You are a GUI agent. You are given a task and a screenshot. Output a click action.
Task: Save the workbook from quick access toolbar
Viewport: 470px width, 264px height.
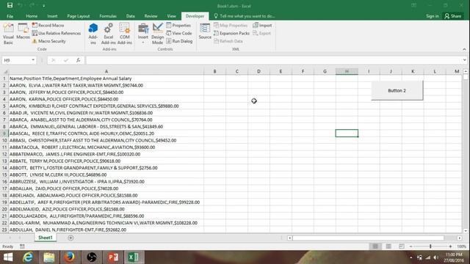tap(10, 5)
